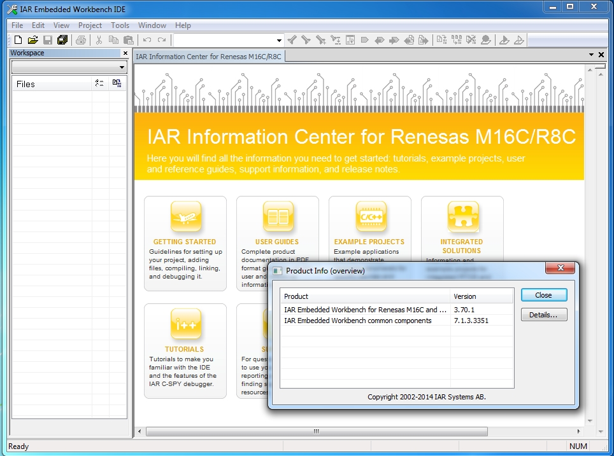Click the Product column header
This screenshot has height=456, width=614.
click(x=365, y=296)
